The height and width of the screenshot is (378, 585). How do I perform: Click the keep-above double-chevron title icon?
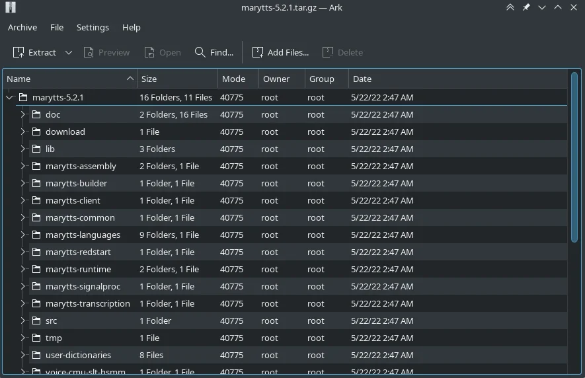pyautogui.click(x=510, y=7)
